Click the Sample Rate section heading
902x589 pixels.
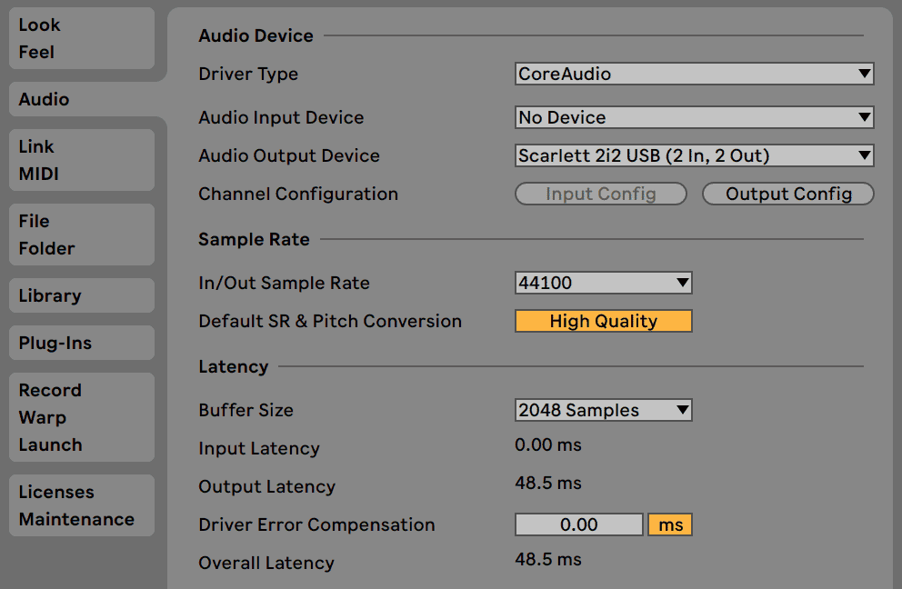click(x=255, y=239)
